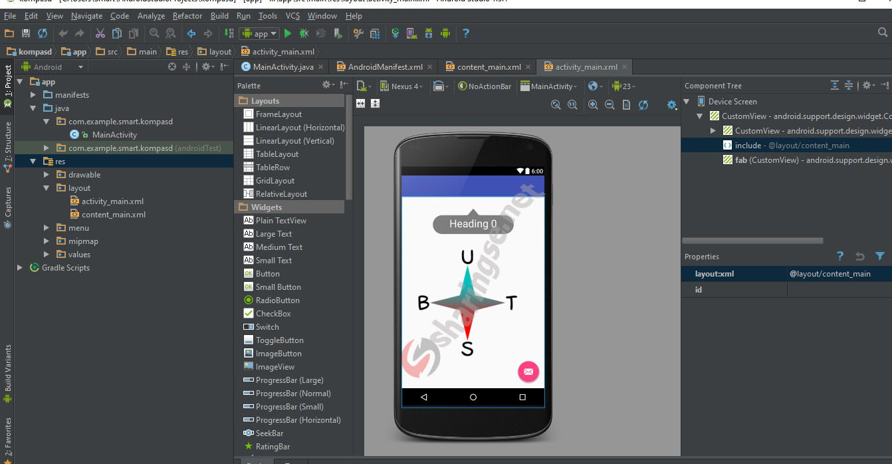Expand all in Component Tree
The width and height of the screenshot is (892, 464).
click(835, 85)
